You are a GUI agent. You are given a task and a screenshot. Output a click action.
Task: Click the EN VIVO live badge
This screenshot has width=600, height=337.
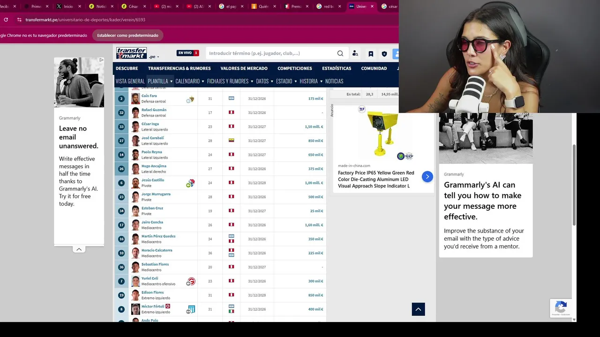[188, 53]
